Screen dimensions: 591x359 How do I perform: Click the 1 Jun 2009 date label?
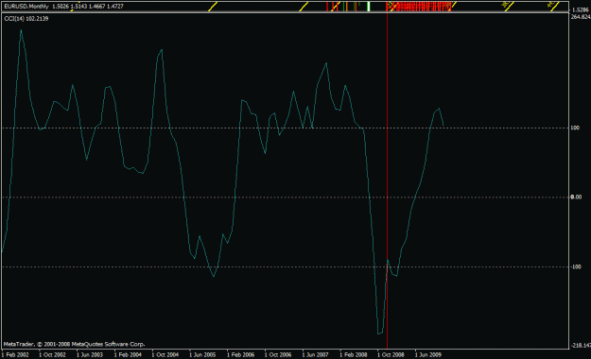427,355
